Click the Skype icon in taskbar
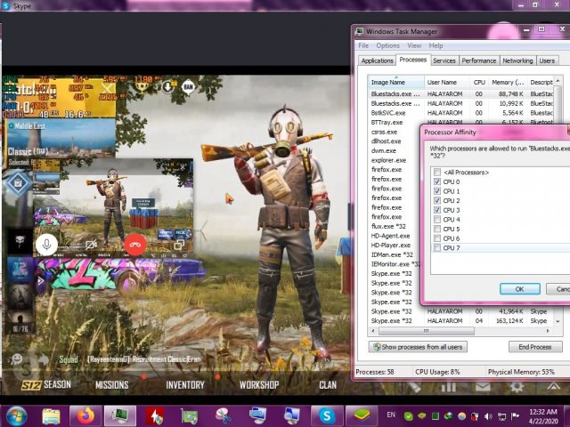 tap(327, 415)
